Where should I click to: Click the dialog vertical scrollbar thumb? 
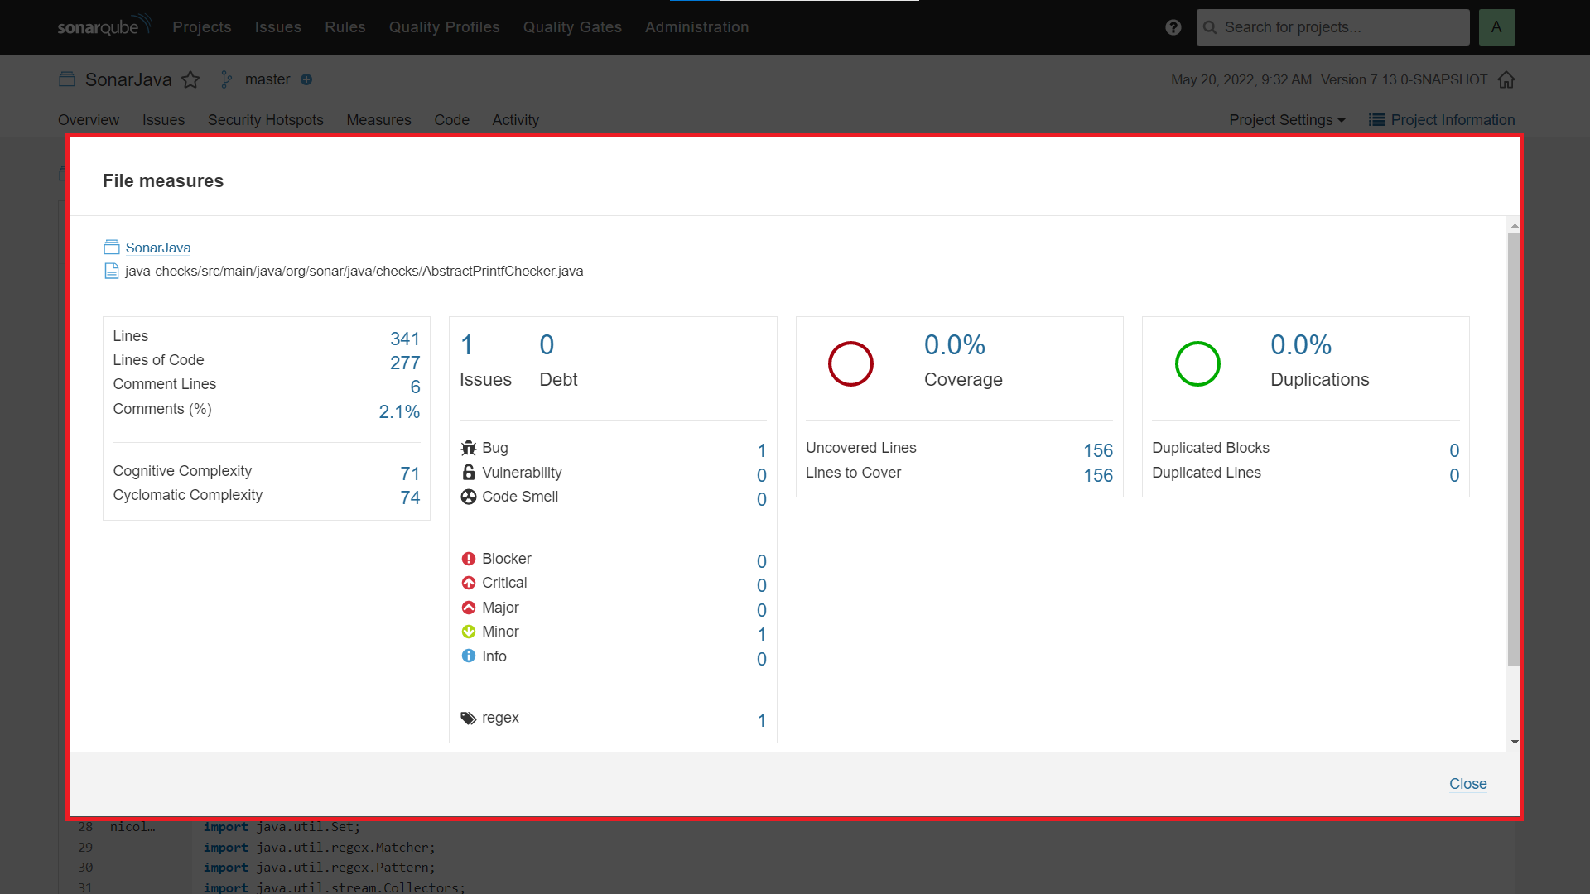coord(1514,449)
